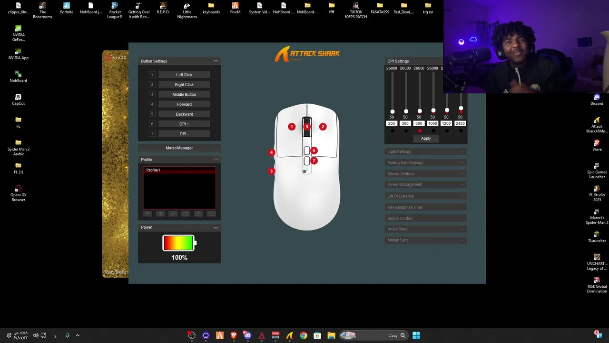Collapse the Power panel
The width and height of the screenshot is (609, 343).
pyautogui.click(x=216, y=227)
